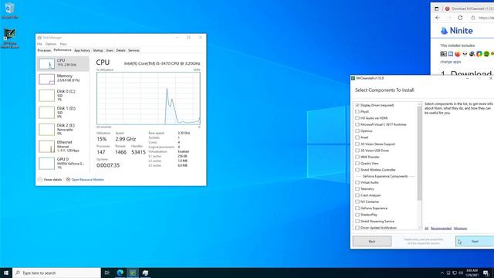
Task: Reload the Ninite browser page
Action: 460,18
